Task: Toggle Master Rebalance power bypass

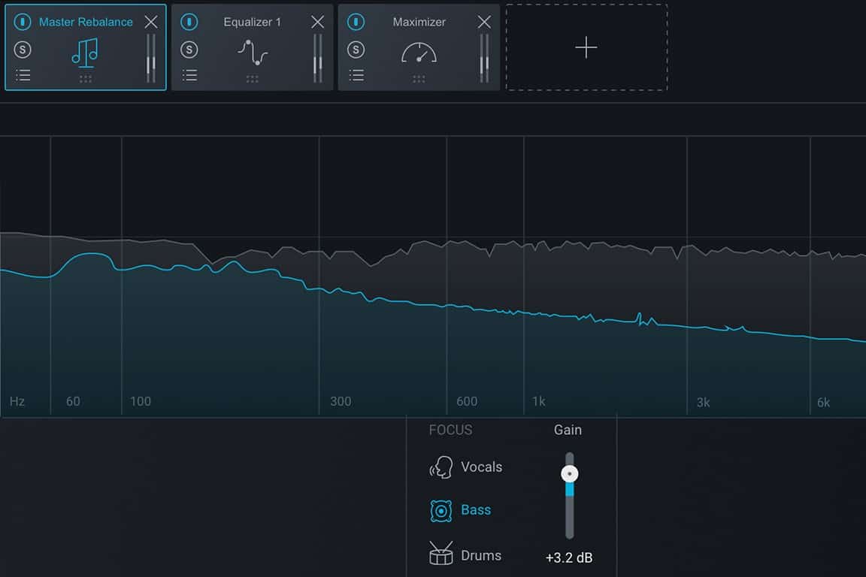Action: coord(23,22)
